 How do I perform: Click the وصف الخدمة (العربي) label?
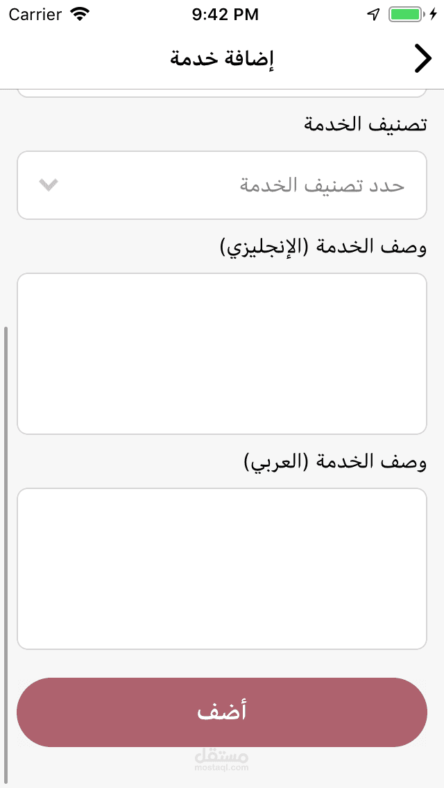coord(335,462)
